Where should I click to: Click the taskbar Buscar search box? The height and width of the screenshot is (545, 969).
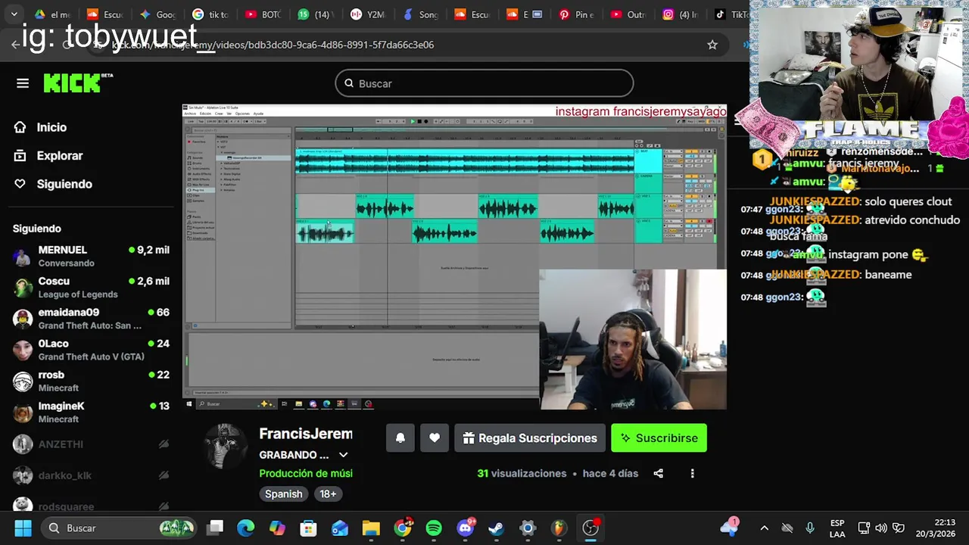click(120, 528)
